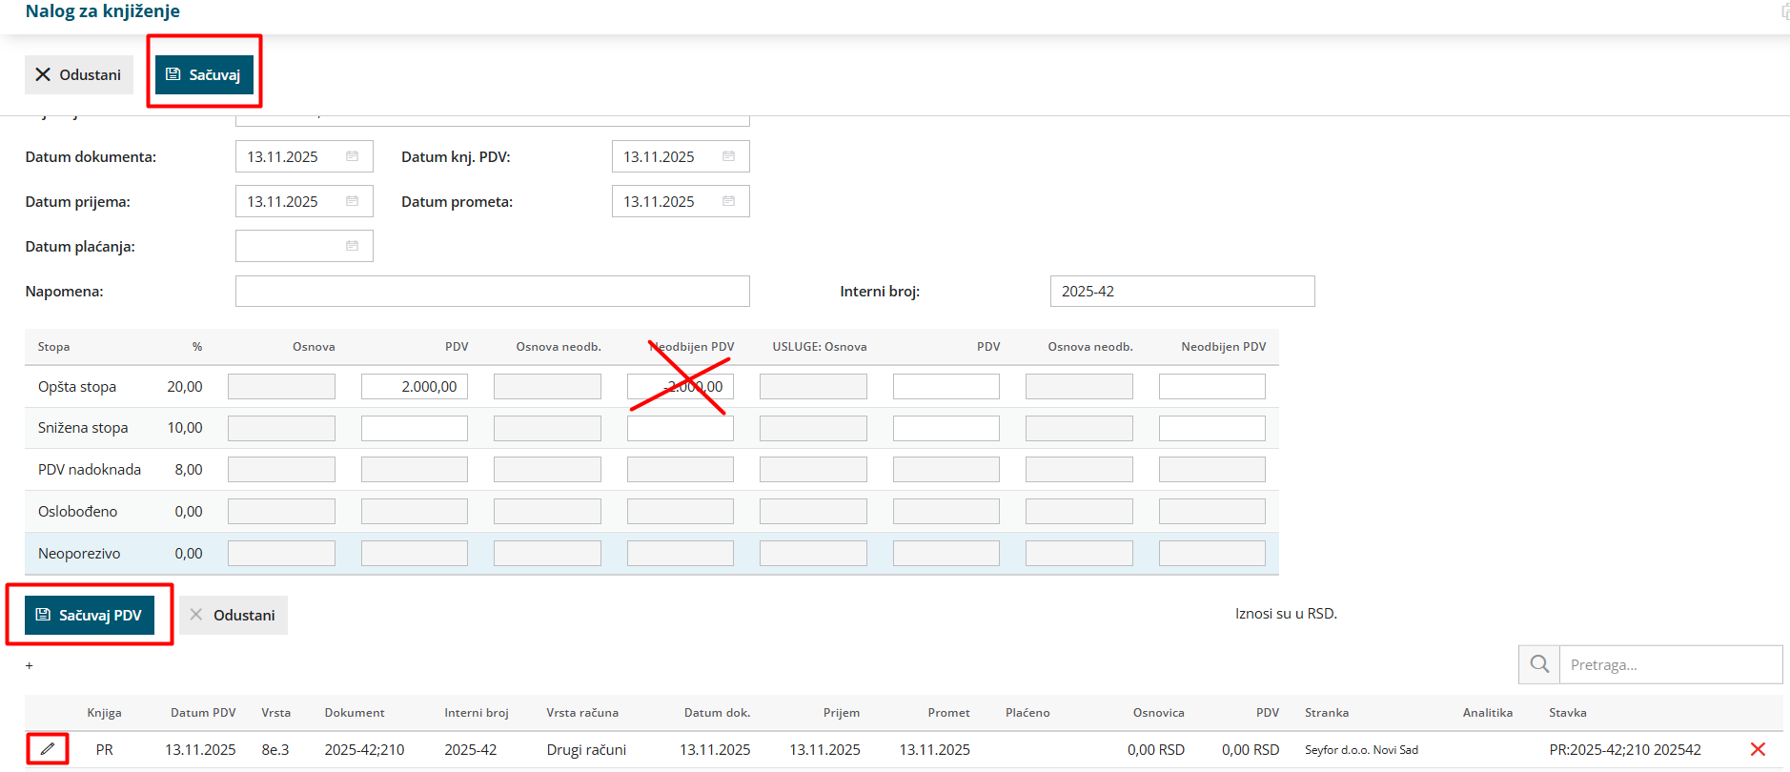Click the 2025-42 Interni broj table cell
1790x772 pixels.
pos(471,749)
